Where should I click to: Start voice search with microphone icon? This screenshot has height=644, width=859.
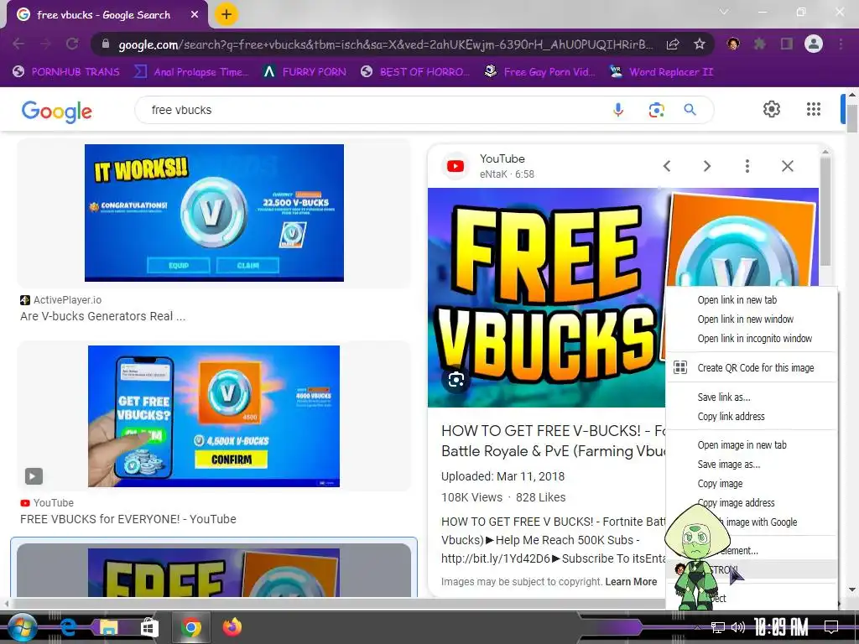click(x=618, y=110)
